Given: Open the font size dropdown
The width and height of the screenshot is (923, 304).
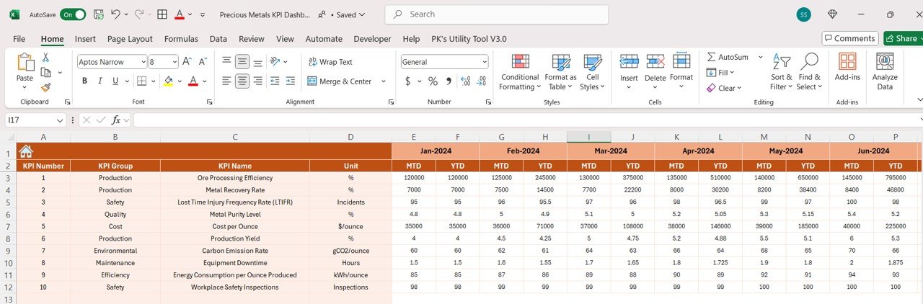Looking at the screenshot, I should [x=174, y=62].
